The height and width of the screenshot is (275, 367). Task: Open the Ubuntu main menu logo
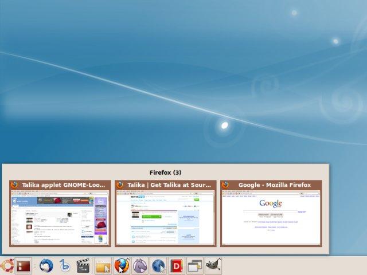7,266
